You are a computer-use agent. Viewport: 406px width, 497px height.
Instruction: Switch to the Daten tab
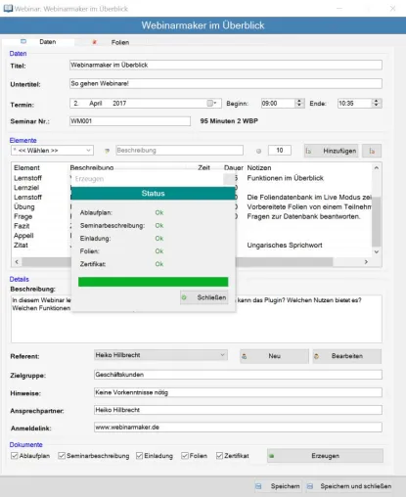pyautogui.click(x=38, y=42)
